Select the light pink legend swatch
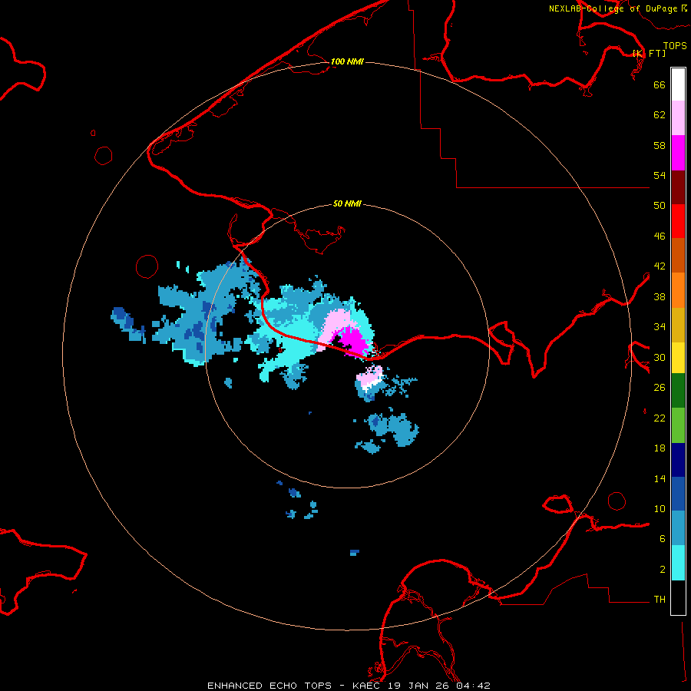Screen dimensions: 691x691 pos(678,117)
